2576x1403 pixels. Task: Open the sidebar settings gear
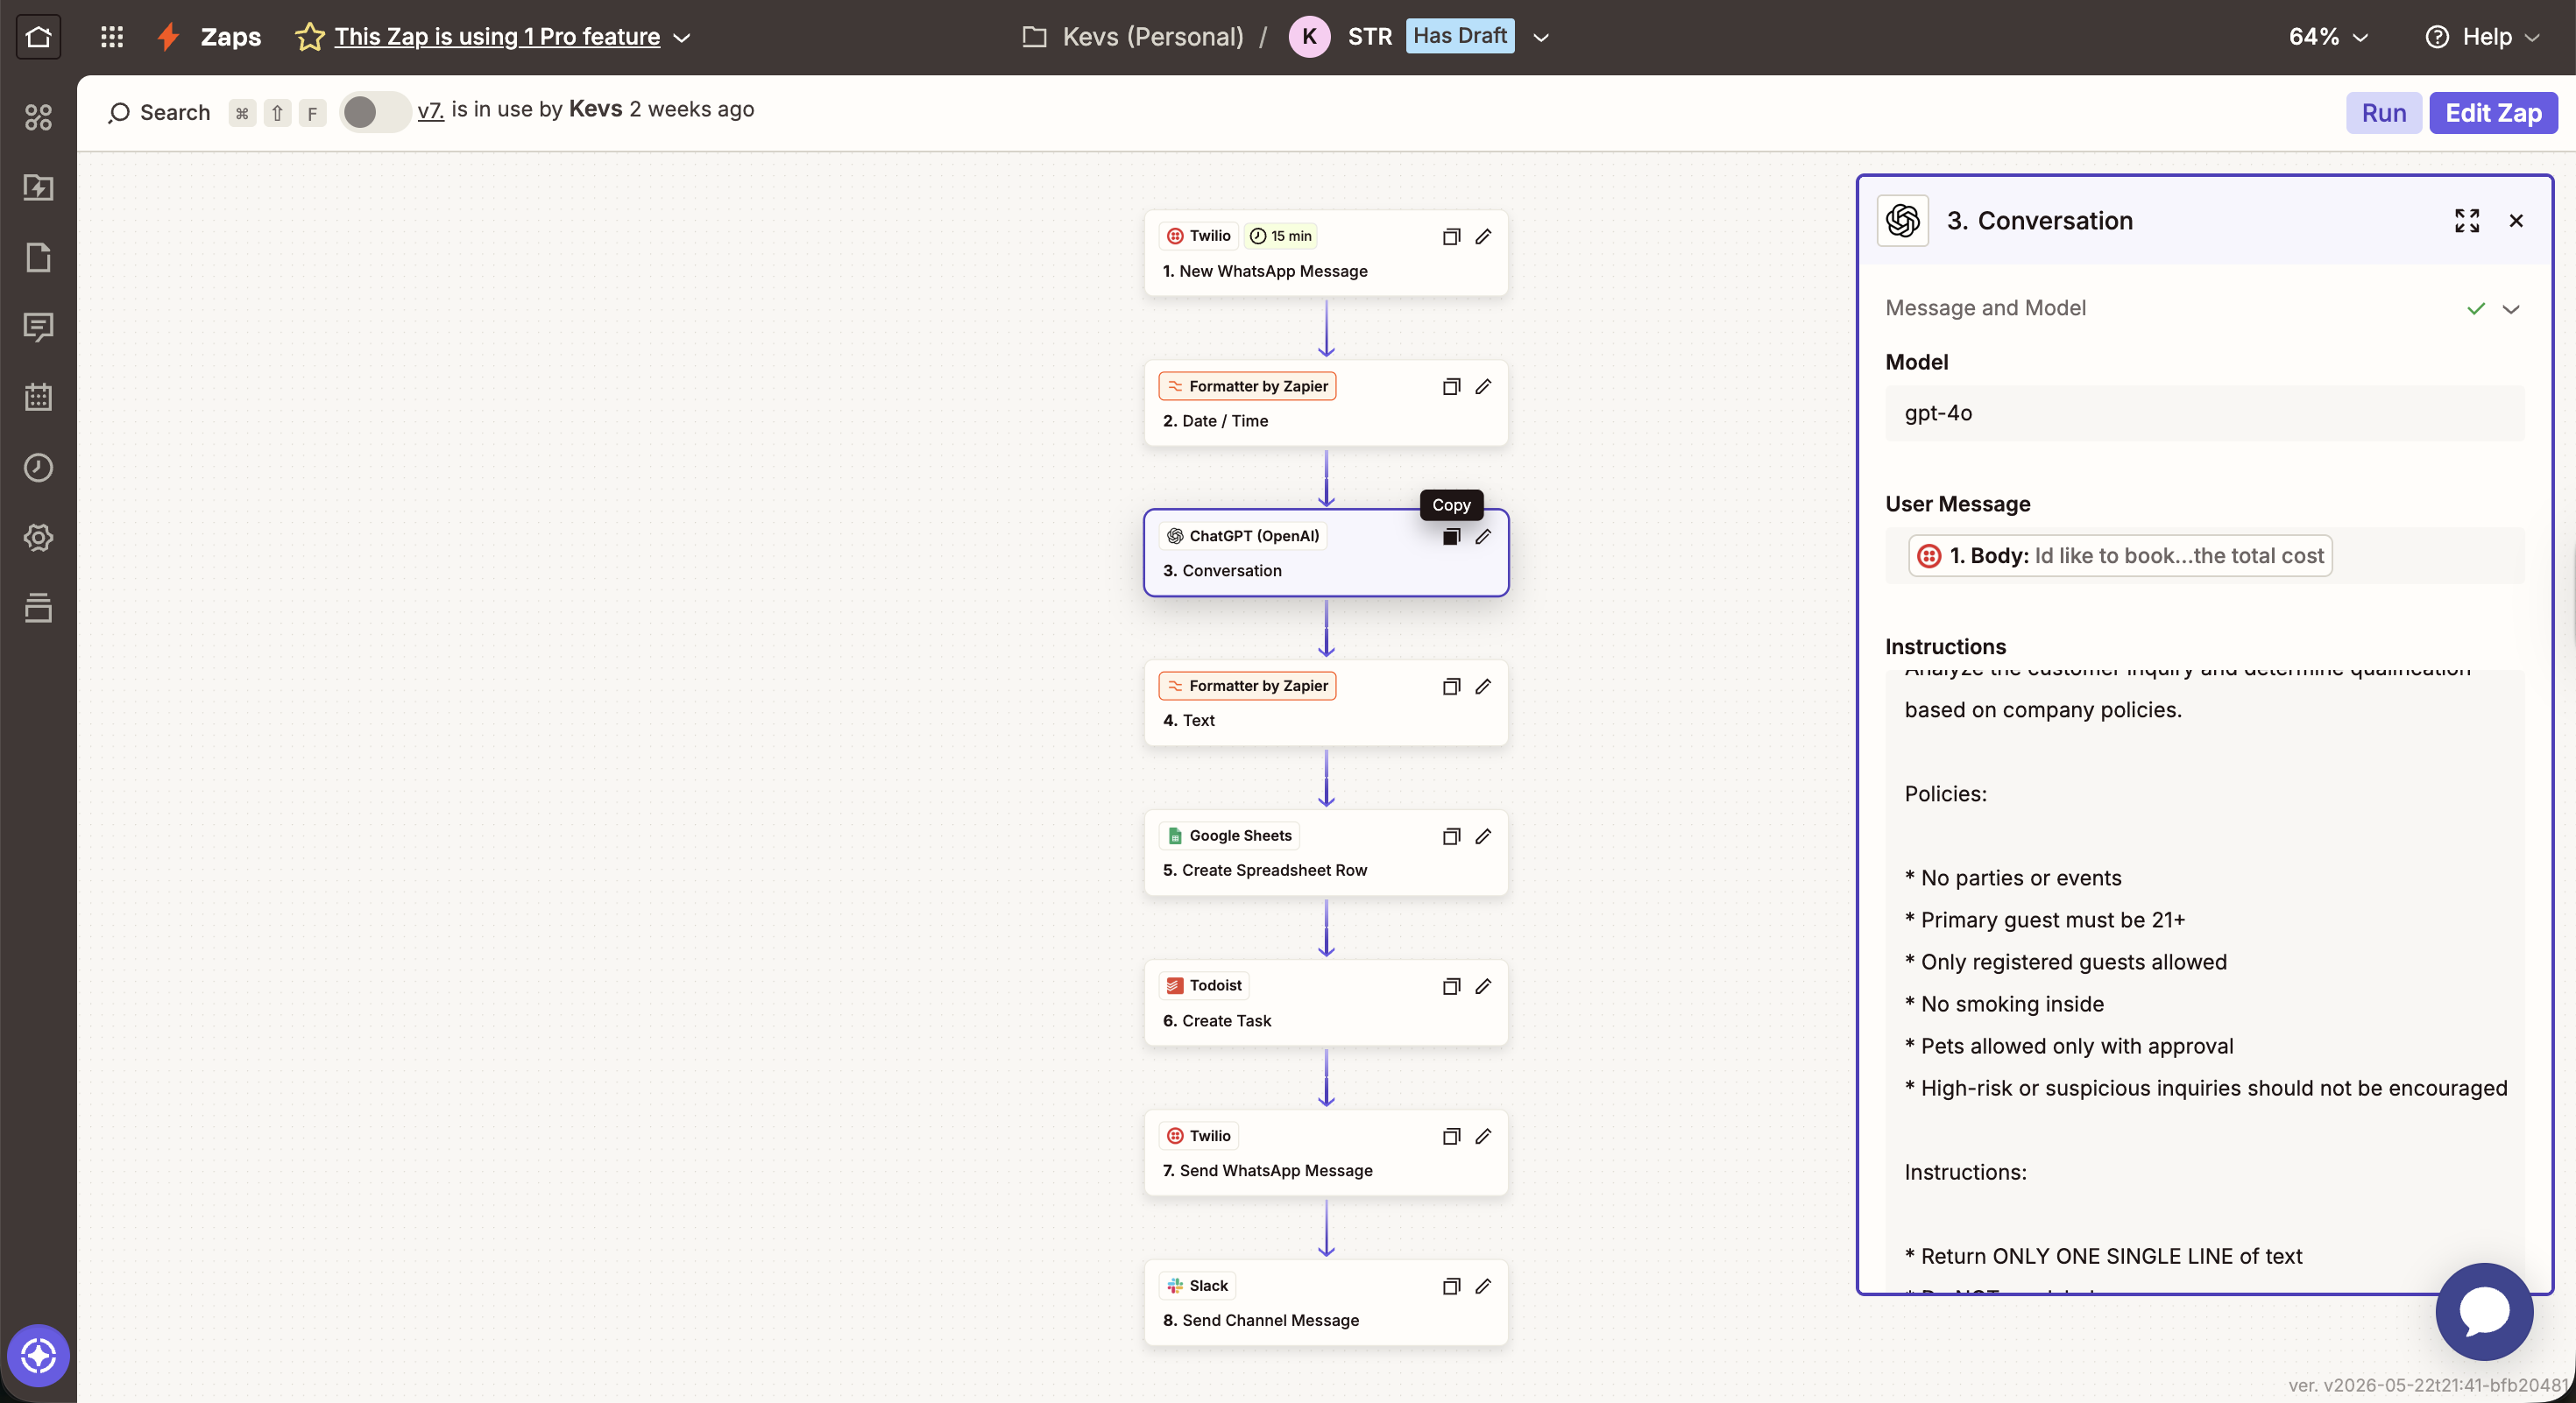click(x=38, y=537)
